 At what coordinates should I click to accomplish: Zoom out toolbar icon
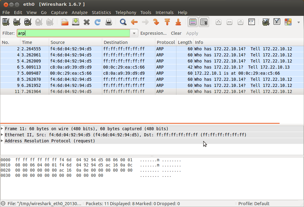tap(230, 22)
